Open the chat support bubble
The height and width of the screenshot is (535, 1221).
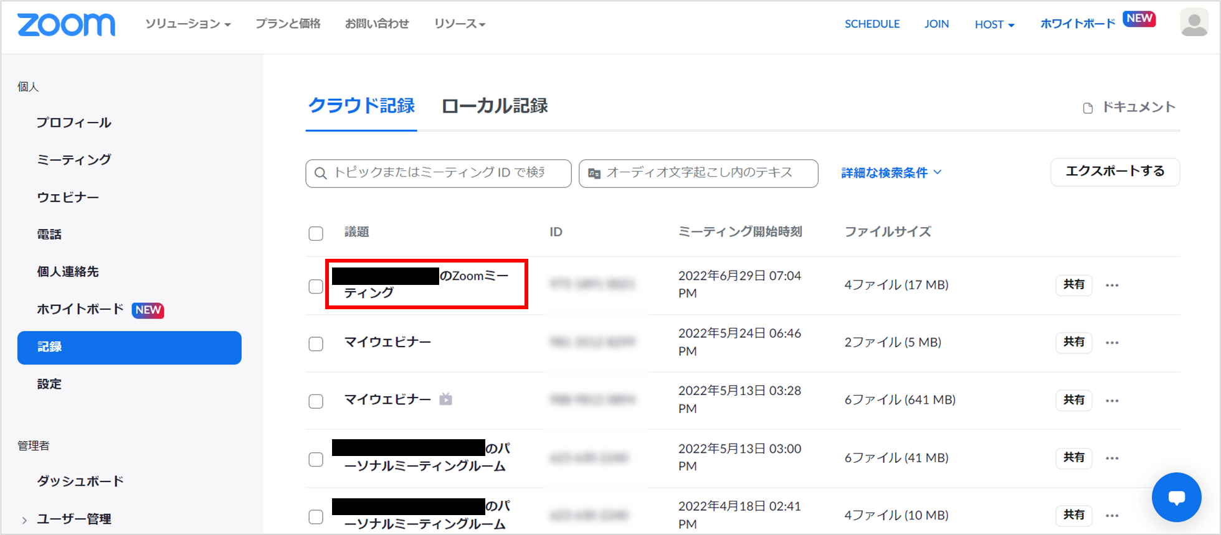click(1176, 497)
